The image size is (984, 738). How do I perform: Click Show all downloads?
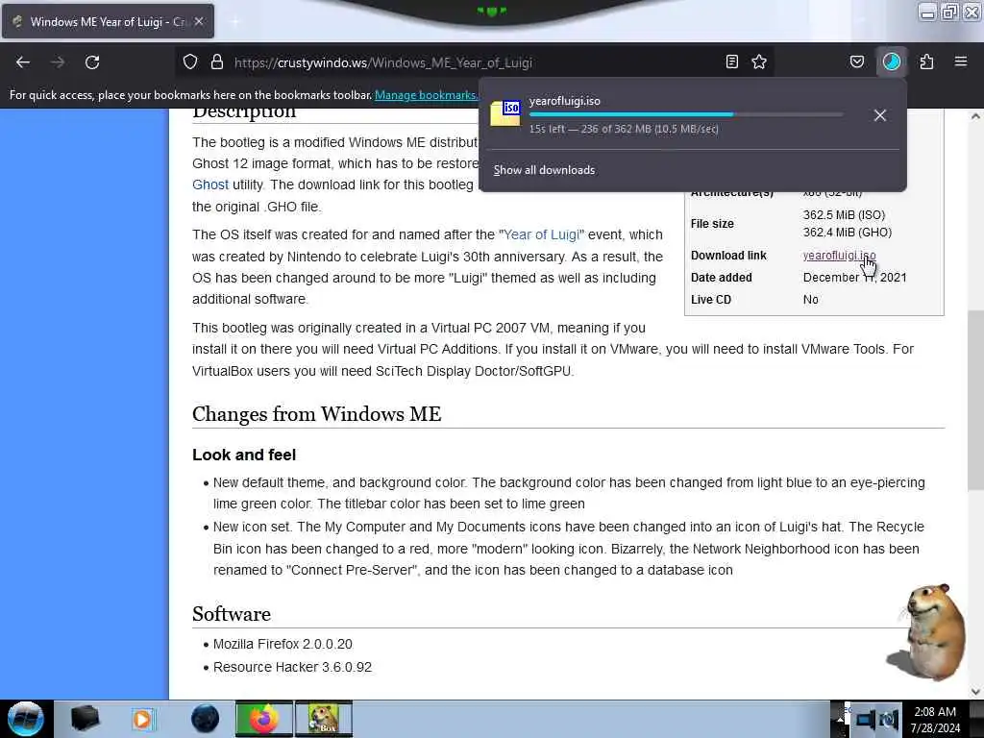point(544,170)
